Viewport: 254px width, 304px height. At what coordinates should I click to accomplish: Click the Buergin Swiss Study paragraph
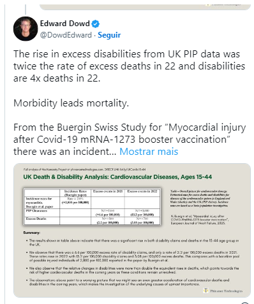pos(130,140)
